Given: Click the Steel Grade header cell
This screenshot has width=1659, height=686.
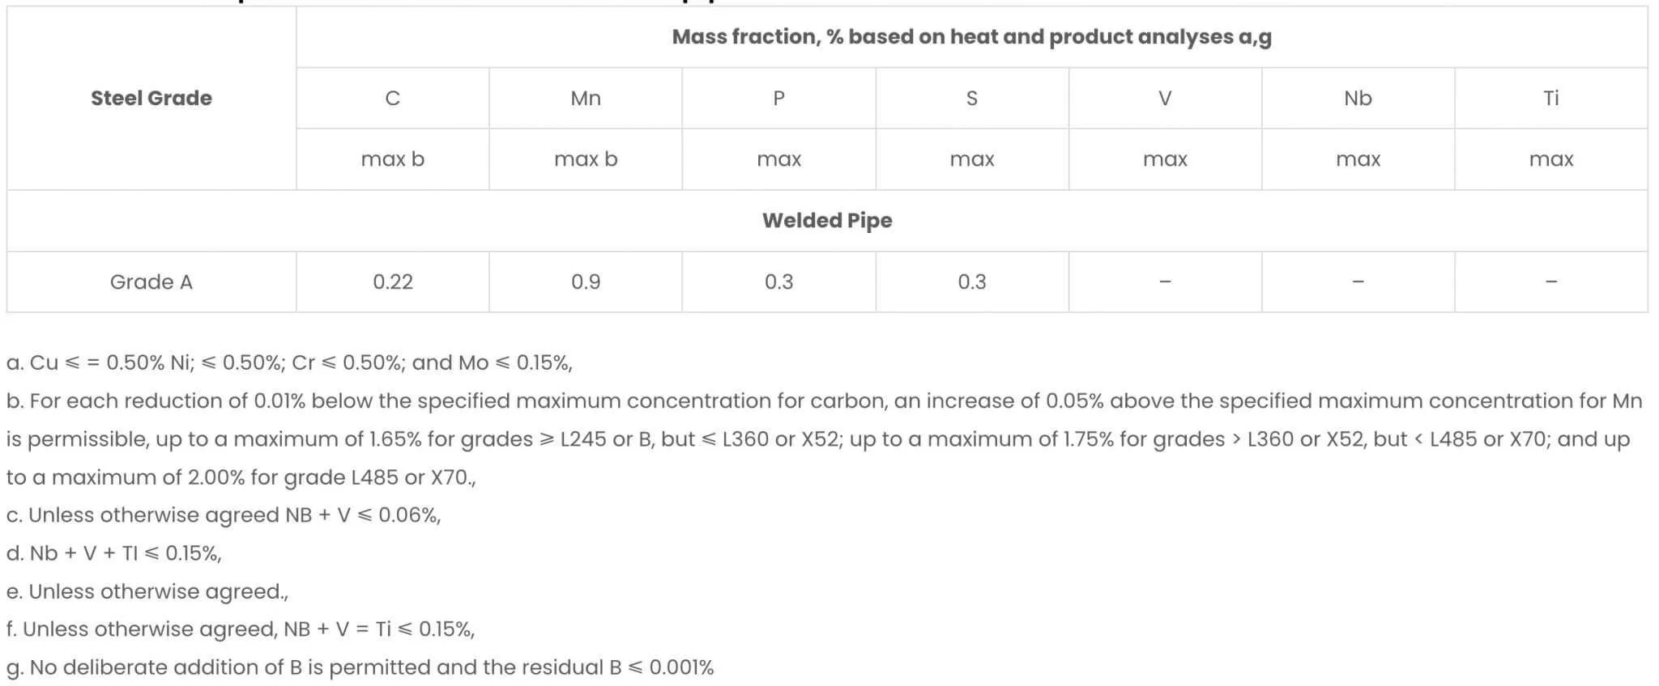Looking at the screenshot, I should (151, 98).
